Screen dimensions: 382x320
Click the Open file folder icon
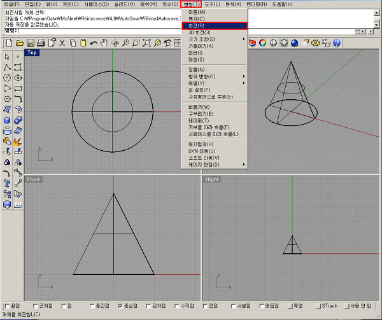point(20,43)
